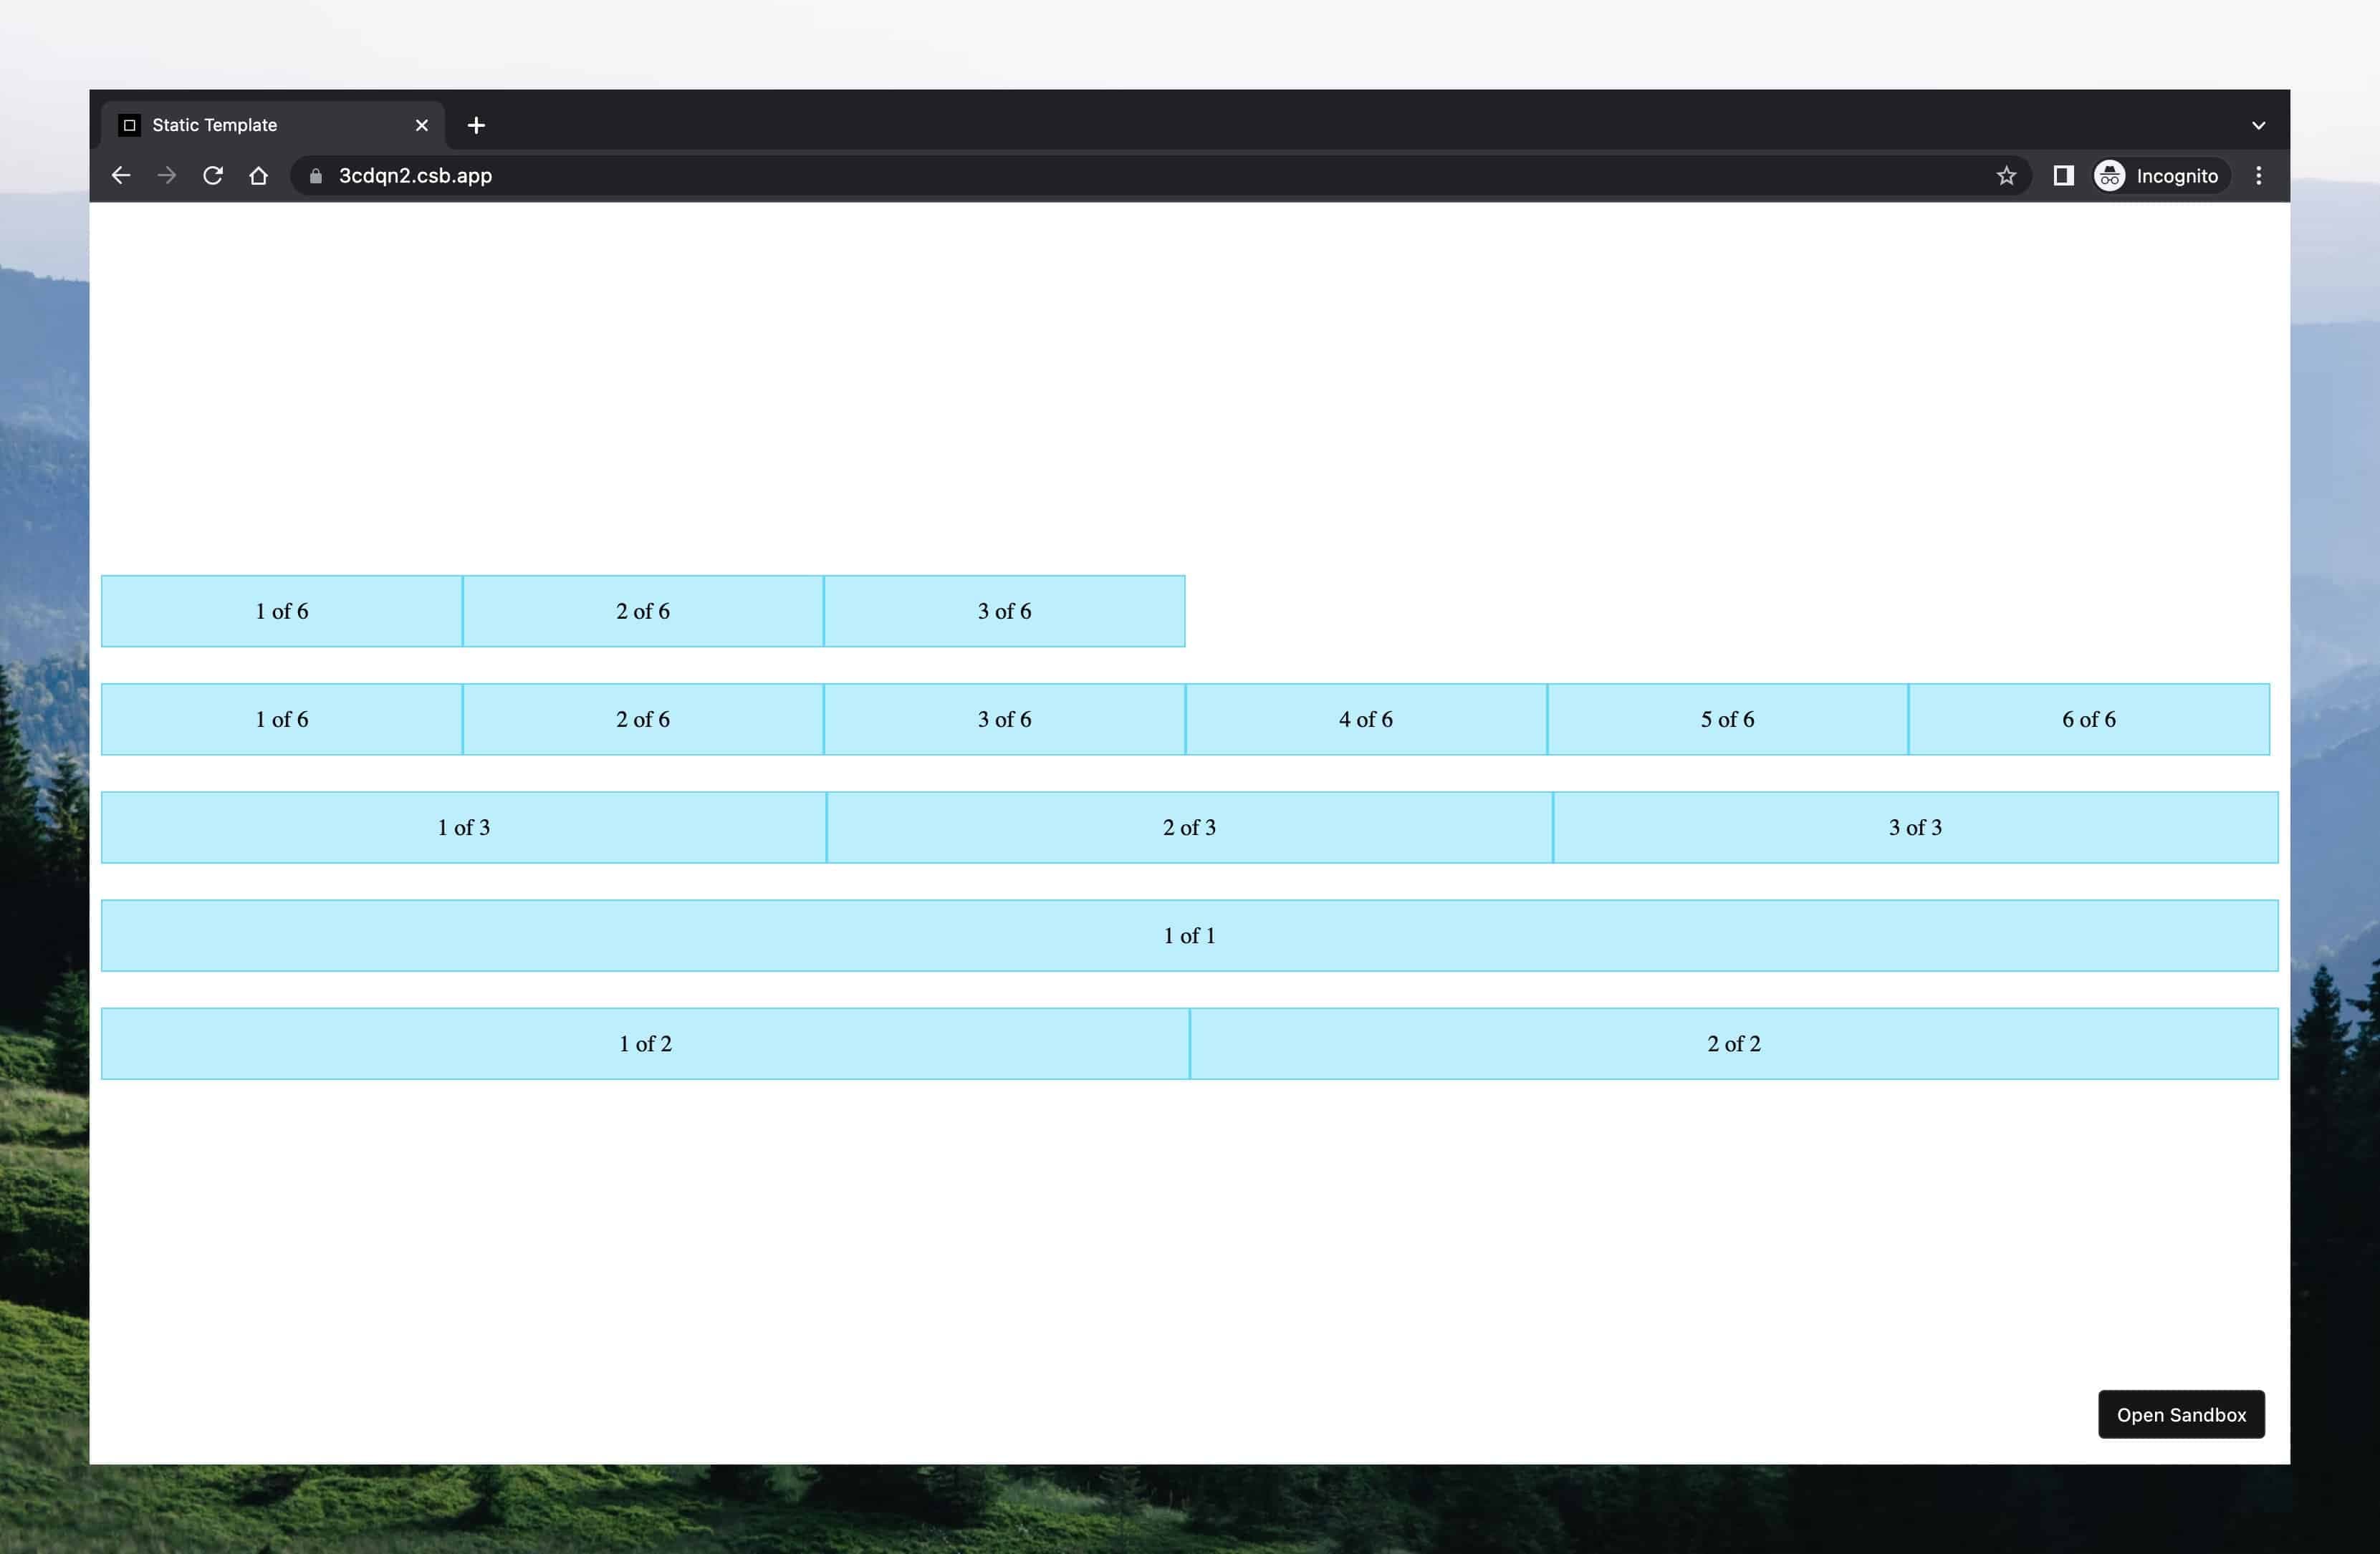2380x1554 pixels.
Task: Click the Open Sandbox button
Action: [2181, 1414]
